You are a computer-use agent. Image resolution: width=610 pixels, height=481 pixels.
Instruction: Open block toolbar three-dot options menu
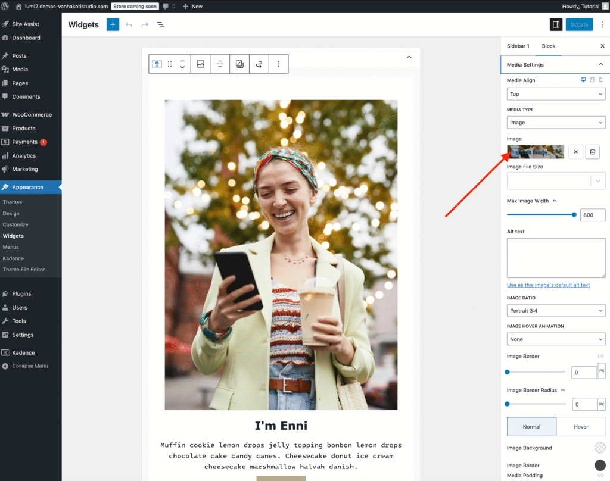[278, 64]
